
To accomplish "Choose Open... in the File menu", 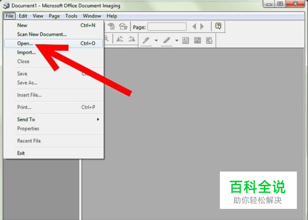I will (x=53, y=44).
